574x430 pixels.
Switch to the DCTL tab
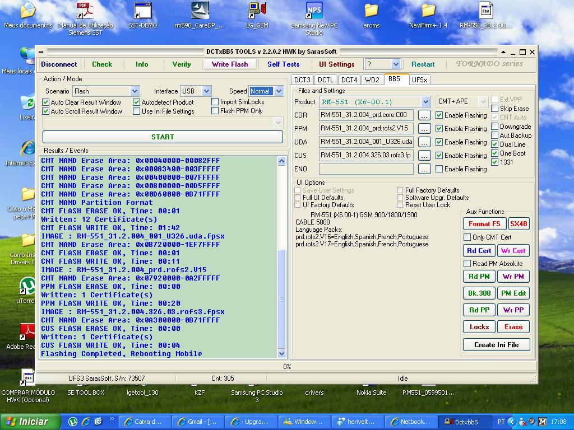(x=326, y=80)
